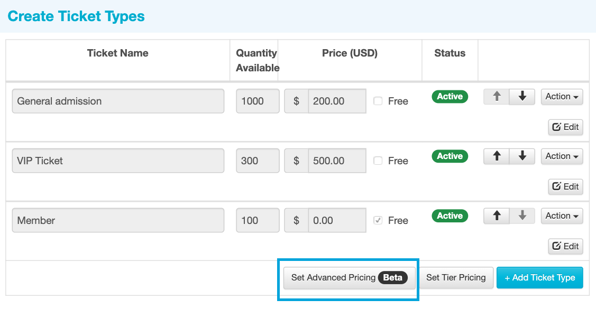Edit the Member ticket

(565, 246)
